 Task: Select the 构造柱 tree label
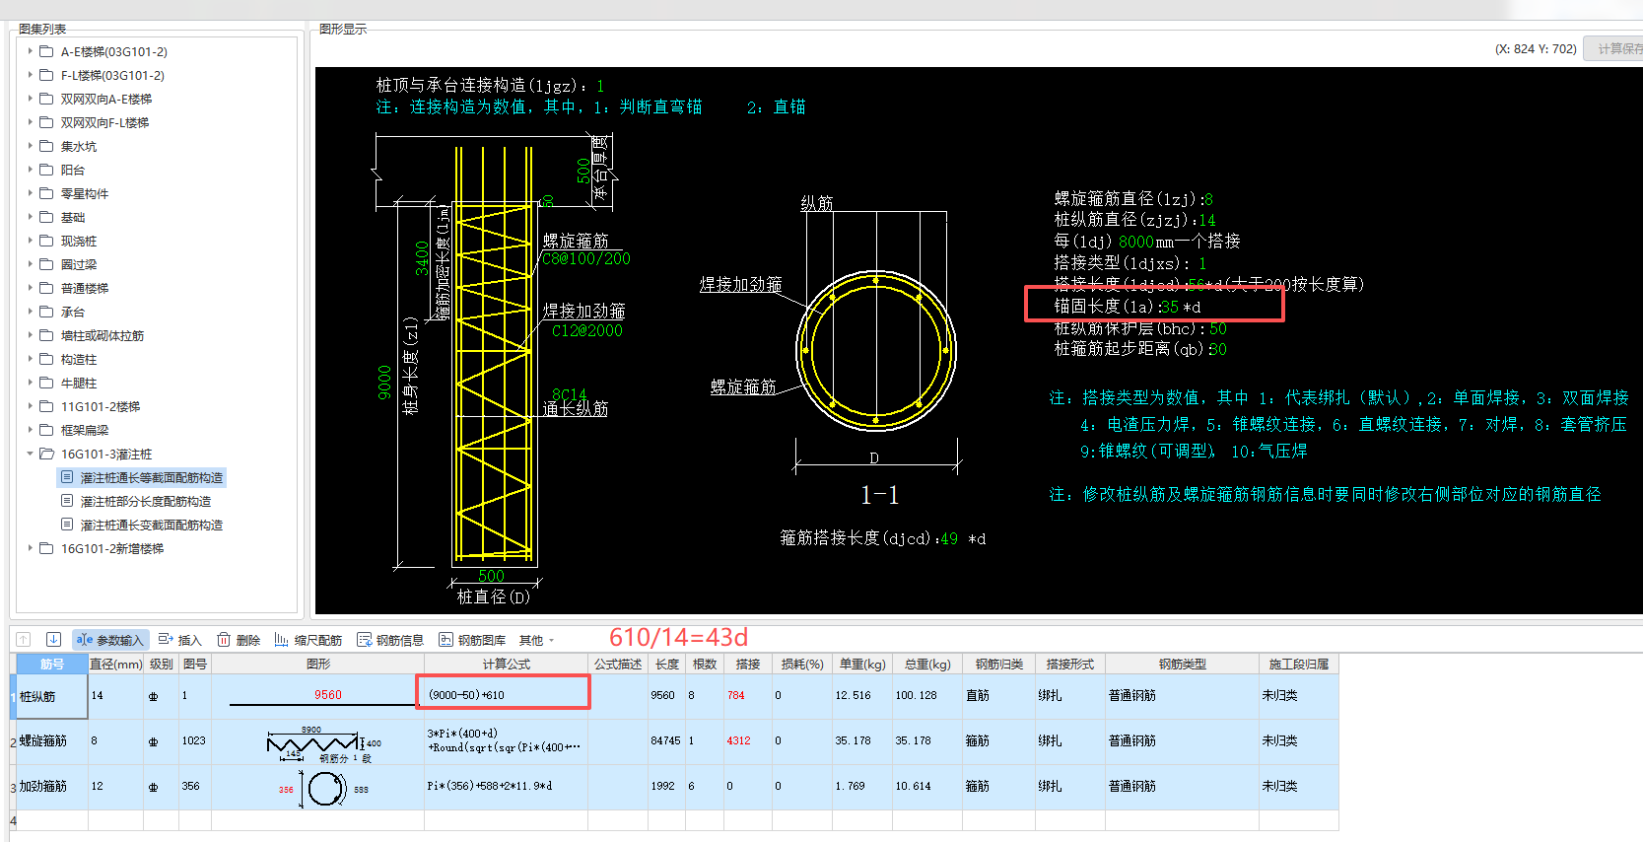(x=79, y=359)
